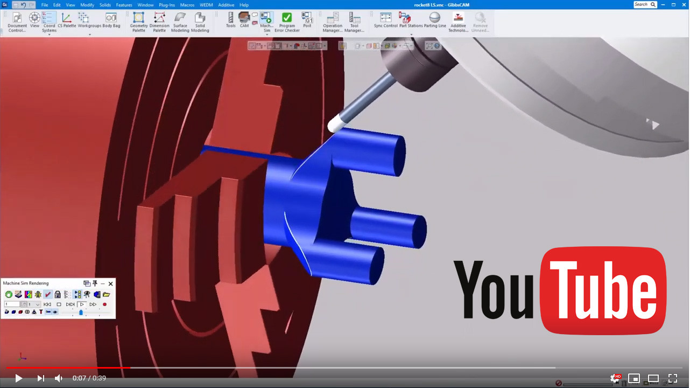Play the YouTube video
690x388 pixels.
click(18, 378)
